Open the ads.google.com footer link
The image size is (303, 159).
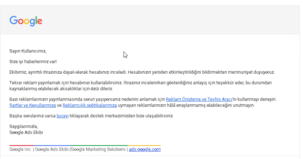pos(145,149)
